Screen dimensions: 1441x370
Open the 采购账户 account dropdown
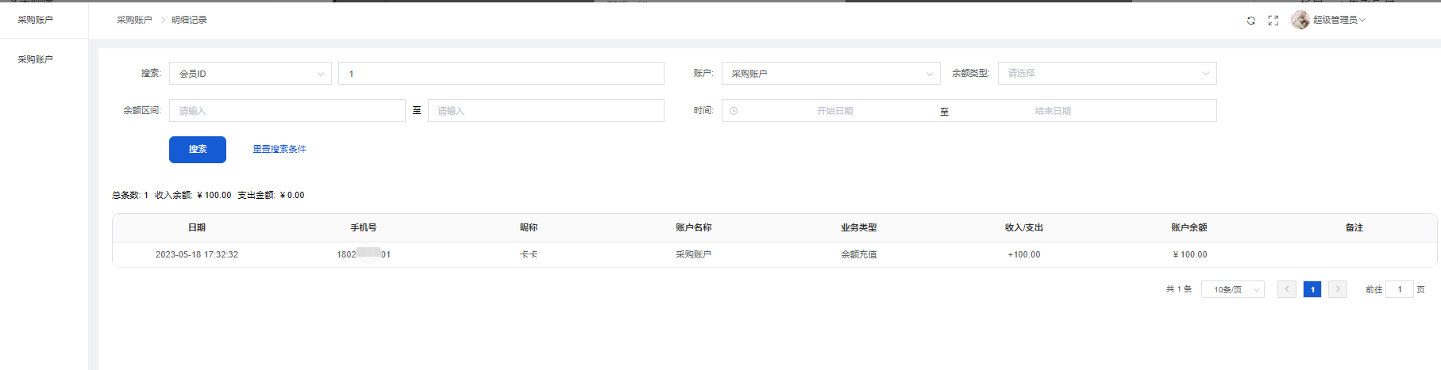point(830,74)
